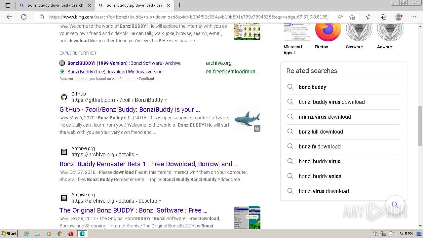Search bonzikill download
The width and height of the screenshot is (423, 238).
click(344, 132)
